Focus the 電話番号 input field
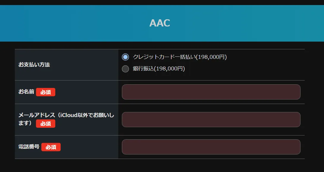Viewport: 324px width, 172px height. tap(211, 147)
